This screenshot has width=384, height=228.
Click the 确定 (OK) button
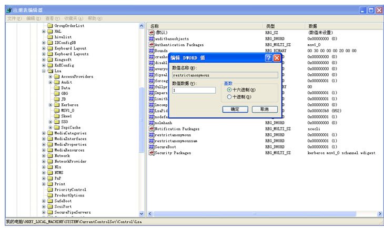point(235,109)
